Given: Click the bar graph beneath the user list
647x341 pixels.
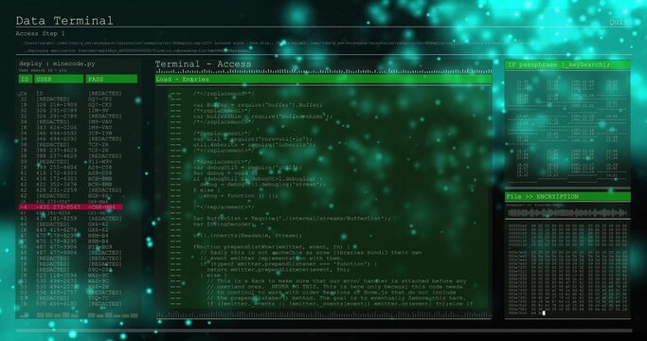Looking at the screenshot, I should click(79, 315).
